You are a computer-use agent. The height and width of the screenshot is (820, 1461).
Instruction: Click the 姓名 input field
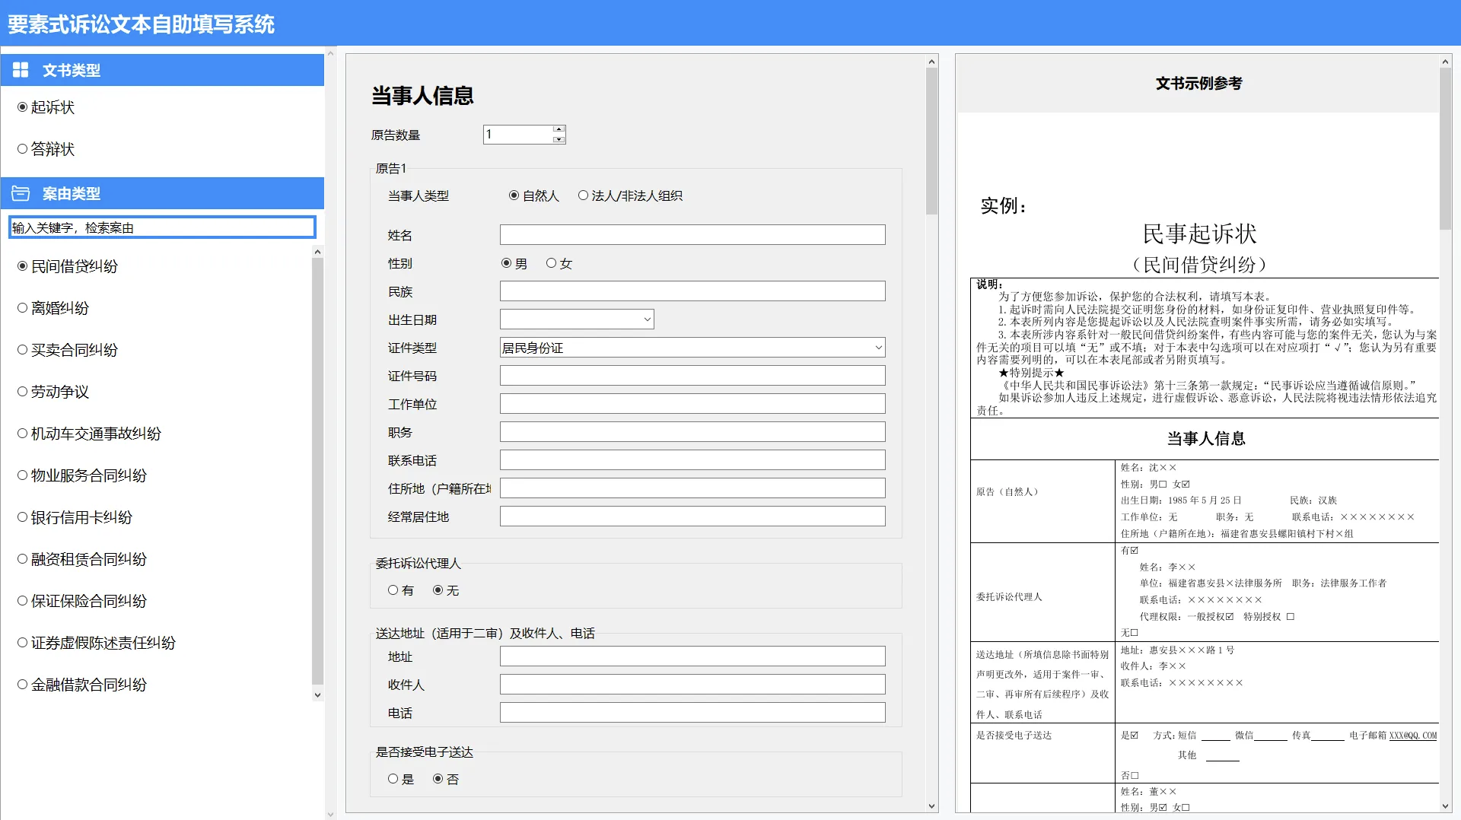tap(692, 234)
